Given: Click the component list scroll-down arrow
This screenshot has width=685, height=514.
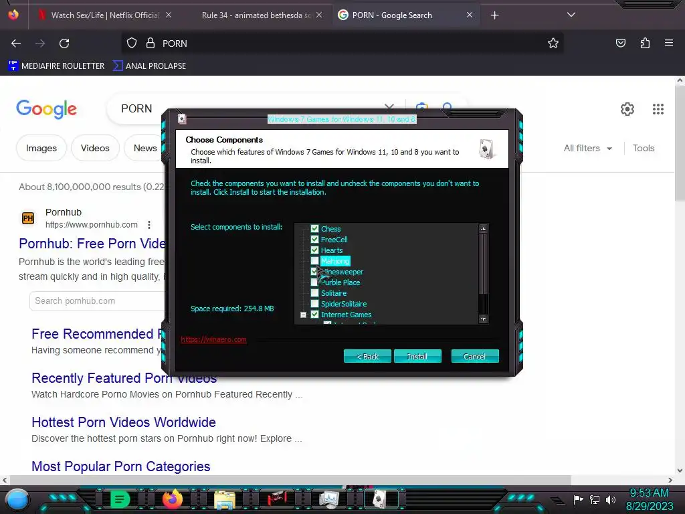Looking at the screenshot, I should [x=483, y=319].
